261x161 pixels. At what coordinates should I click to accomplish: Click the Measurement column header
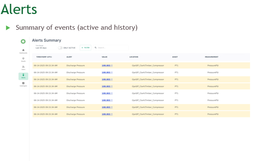pyautogui.click(x=212, y=57)
